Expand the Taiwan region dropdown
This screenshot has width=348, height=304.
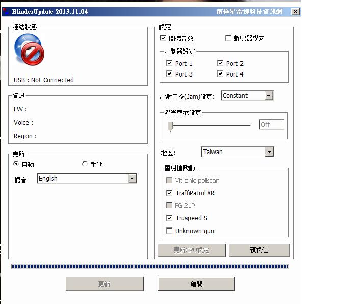click(x=269, y=152)
